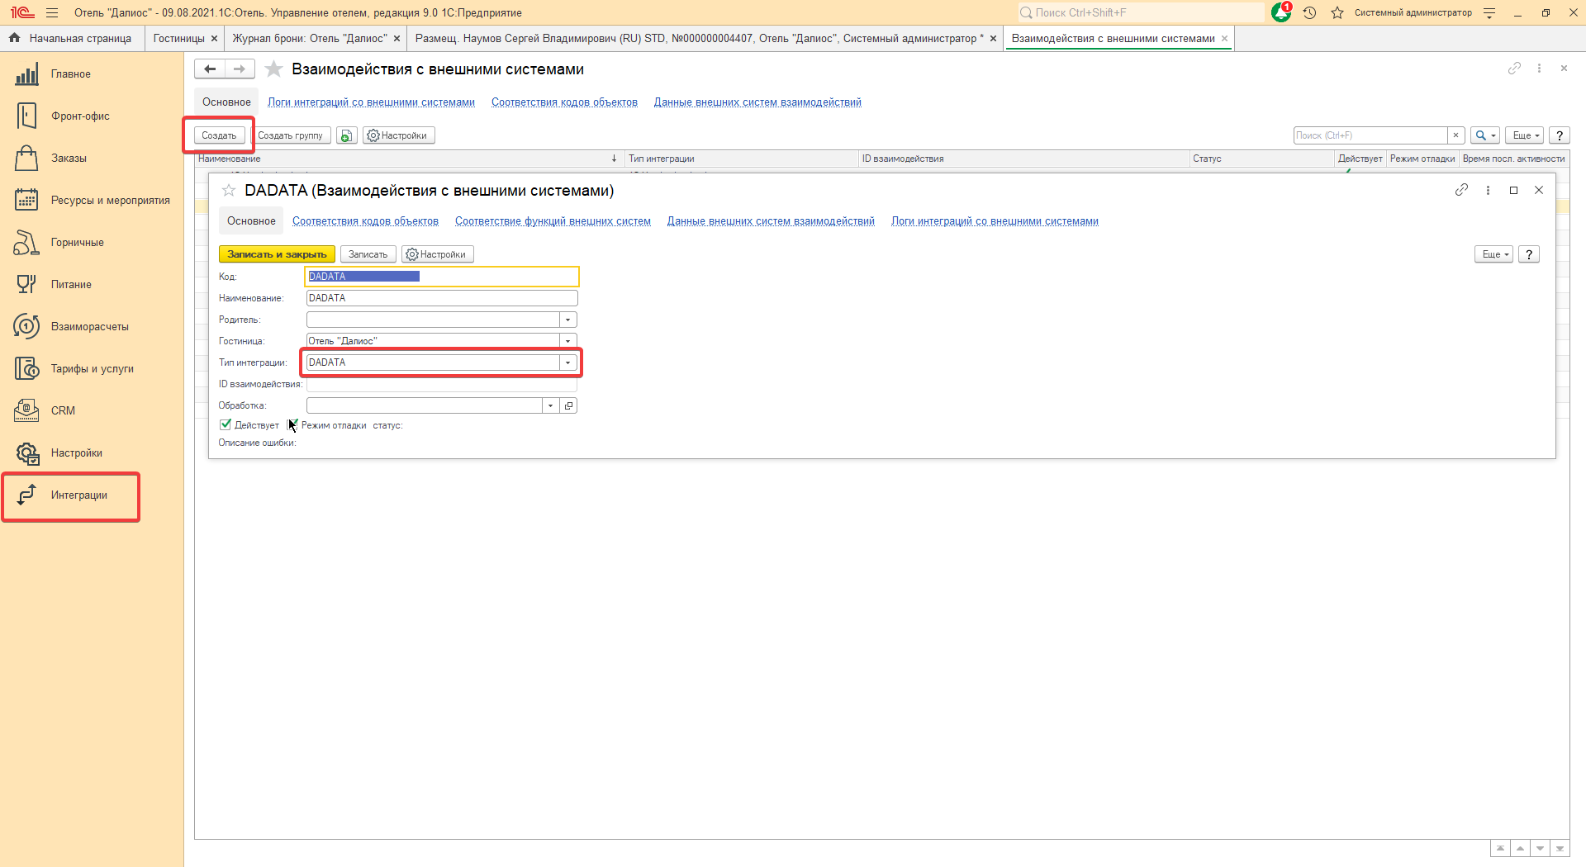Open favorites star in title bar
Image resolution: width=1586 pixels, height=867 pixels.
[1337, 12]
